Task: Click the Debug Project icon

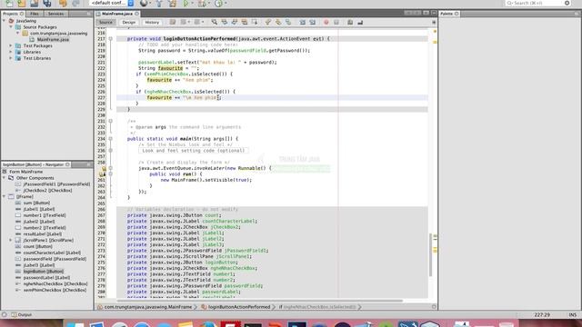Action: [202, 4]
